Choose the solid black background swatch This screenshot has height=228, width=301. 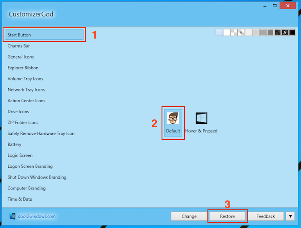(292, 33)
